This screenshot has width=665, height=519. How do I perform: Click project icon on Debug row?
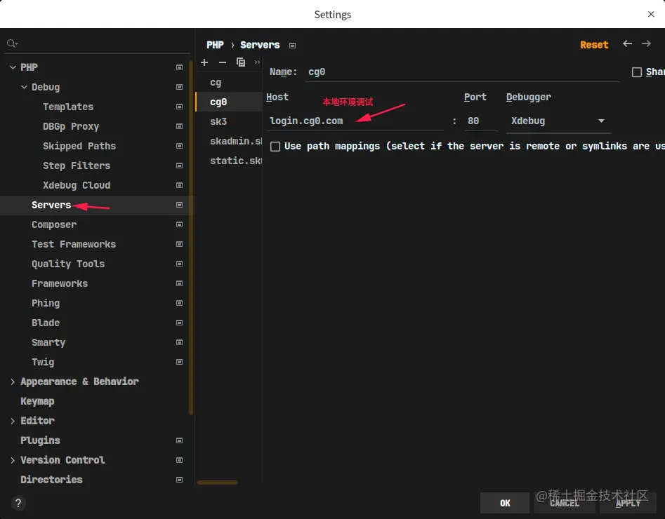click(179, 87)
